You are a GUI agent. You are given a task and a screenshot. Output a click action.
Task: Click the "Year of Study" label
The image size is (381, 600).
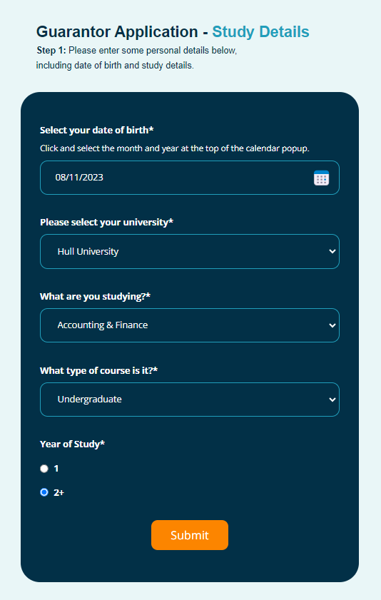pyautogui.click(x=72, y=444)
